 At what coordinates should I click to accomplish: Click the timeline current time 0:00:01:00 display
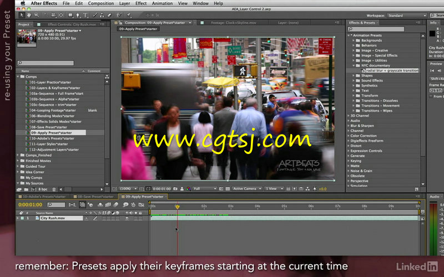pos(31,204)
